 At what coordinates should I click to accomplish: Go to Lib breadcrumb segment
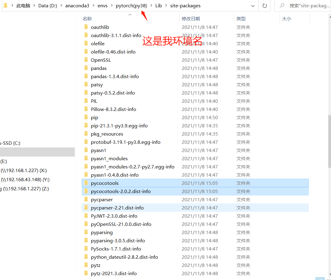pos(159,6)
